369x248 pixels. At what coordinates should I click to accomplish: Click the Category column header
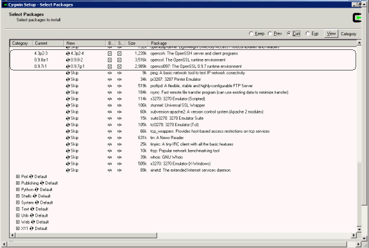coord(21,43)
